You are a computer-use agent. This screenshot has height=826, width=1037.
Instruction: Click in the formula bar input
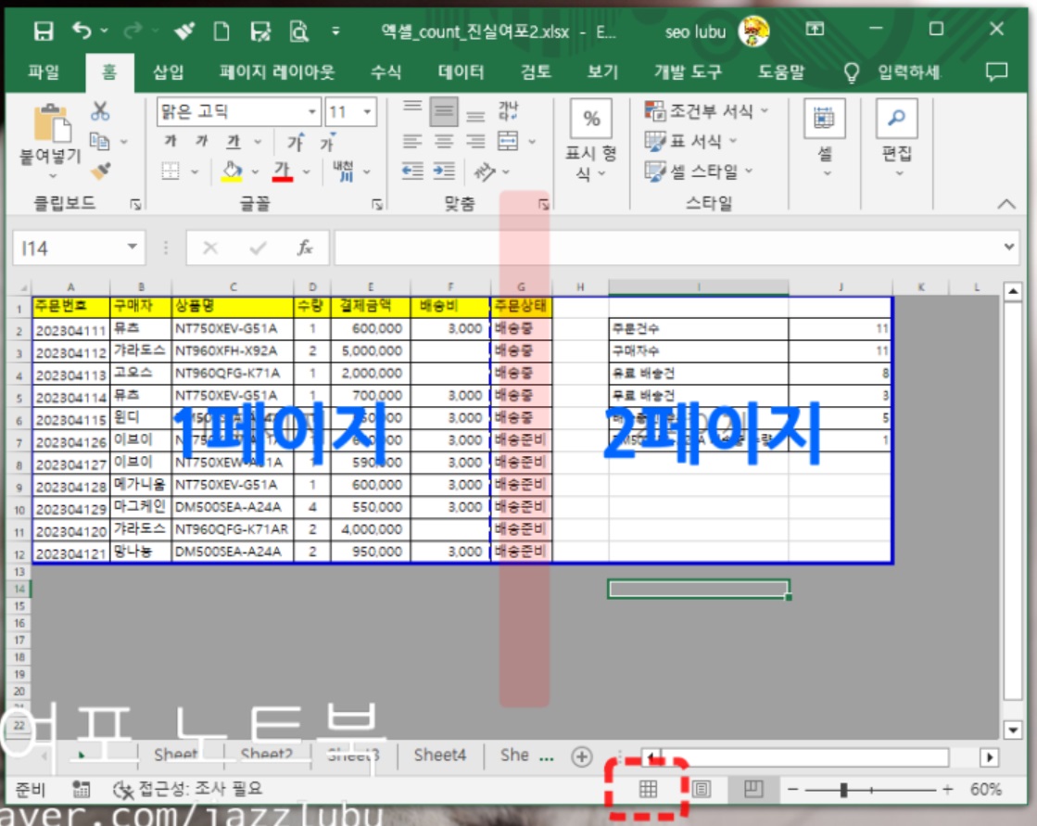click(666, 248)
